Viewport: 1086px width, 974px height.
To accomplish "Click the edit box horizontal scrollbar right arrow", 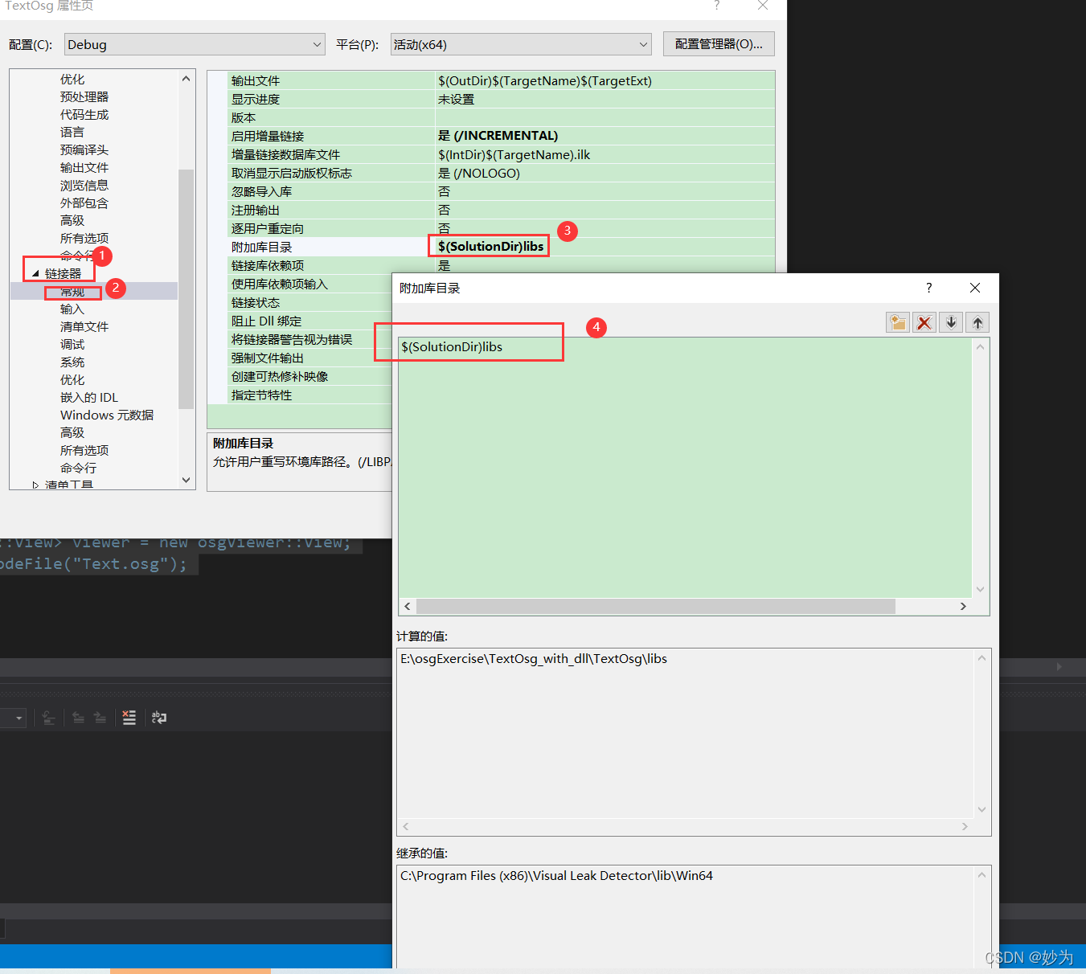I will pos(963,606).
